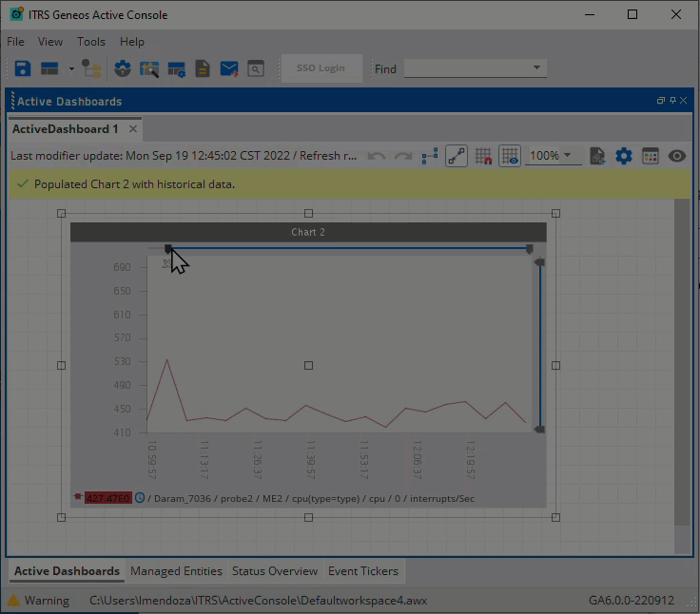Toggle the connector line mode button
700x614 pixels.
coord(457,156)
